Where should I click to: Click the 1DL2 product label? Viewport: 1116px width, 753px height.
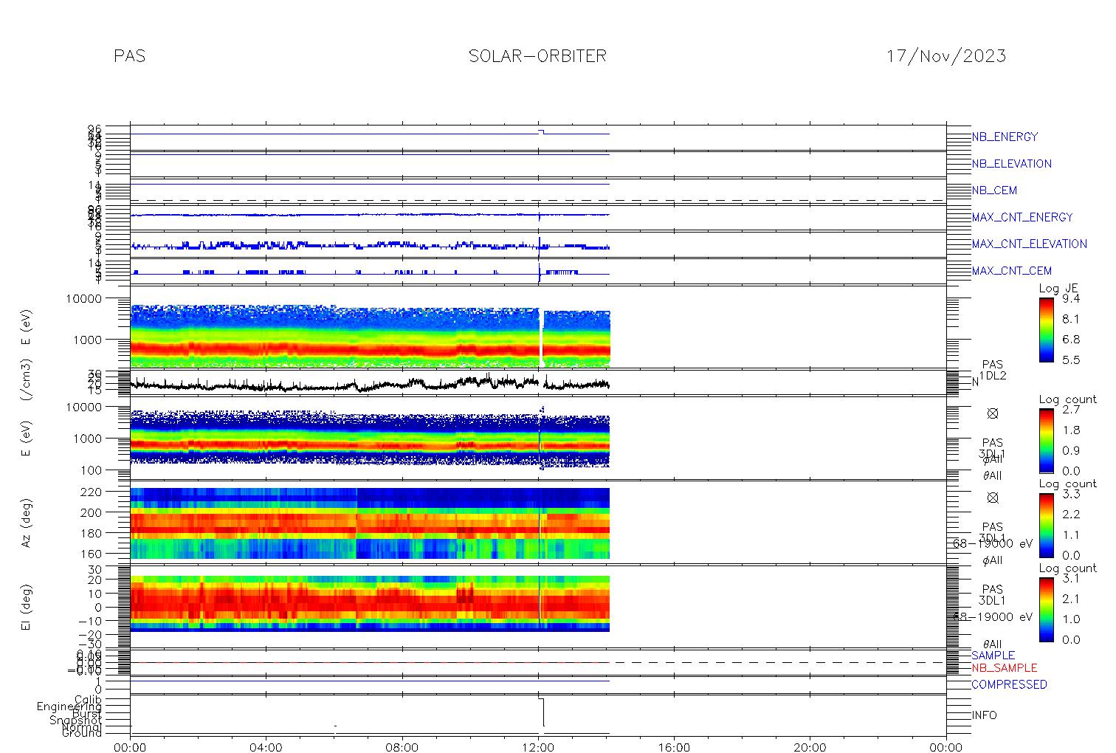click(993, 376)
